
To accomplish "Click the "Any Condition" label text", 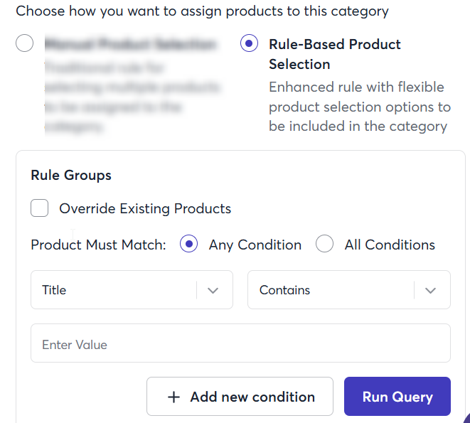I will tap(255, 245).
